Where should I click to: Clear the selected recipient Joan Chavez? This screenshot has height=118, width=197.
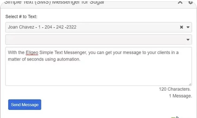pyautogui.click(x=181, y=27)
